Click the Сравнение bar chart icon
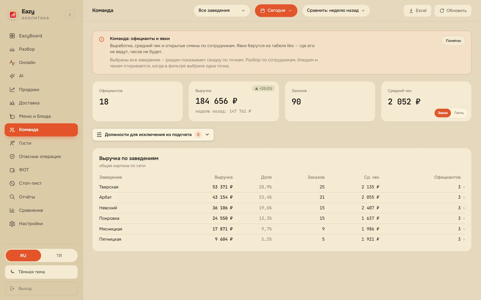481x300 pixels. (12, 210)
